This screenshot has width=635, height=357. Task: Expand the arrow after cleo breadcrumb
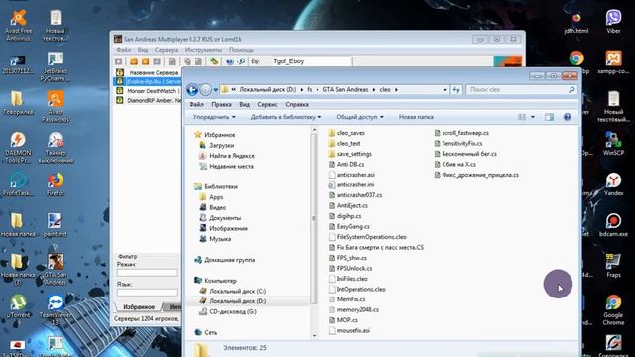click(x=396, y=90)
